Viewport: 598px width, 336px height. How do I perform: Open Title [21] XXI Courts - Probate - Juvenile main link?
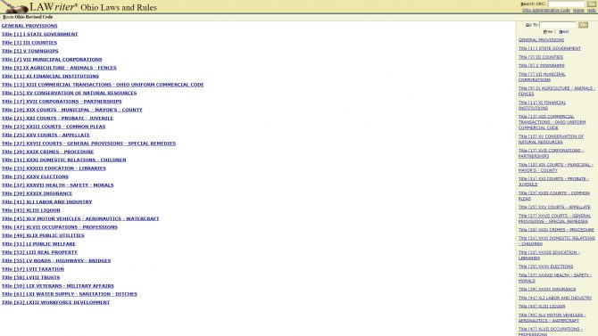click(57, 119)
